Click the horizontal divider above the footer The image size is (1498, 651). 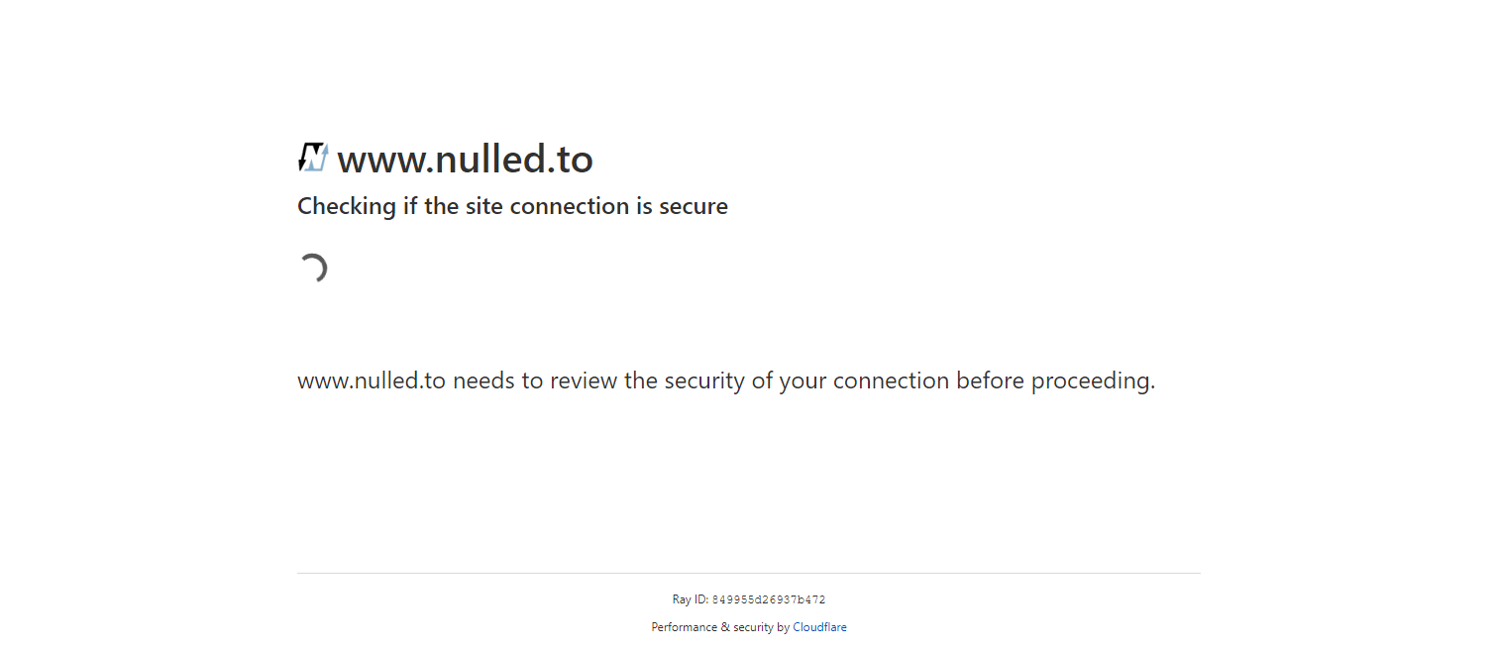click(748, 573)
